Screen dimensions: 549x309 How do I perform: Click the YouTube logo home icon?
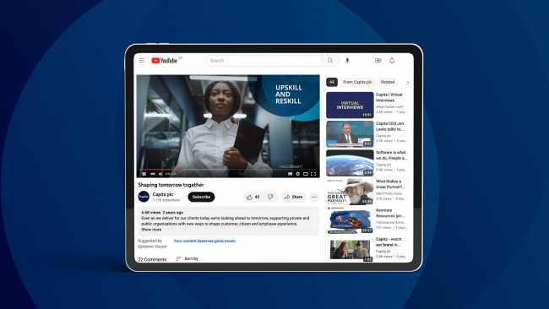pos(165,61)
